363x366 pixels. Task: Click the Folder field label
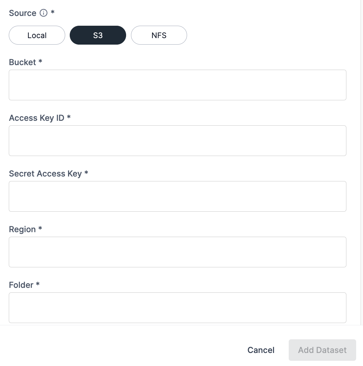pyautogui.click(x=21, y=285)
